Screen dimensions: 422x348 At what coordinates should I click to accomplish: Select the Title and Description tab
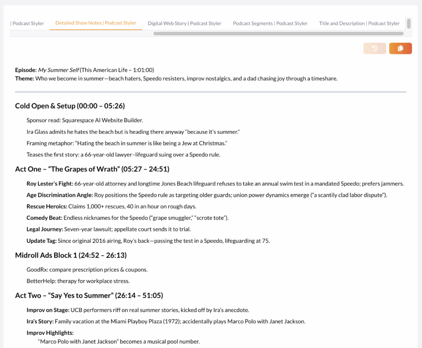359,23
